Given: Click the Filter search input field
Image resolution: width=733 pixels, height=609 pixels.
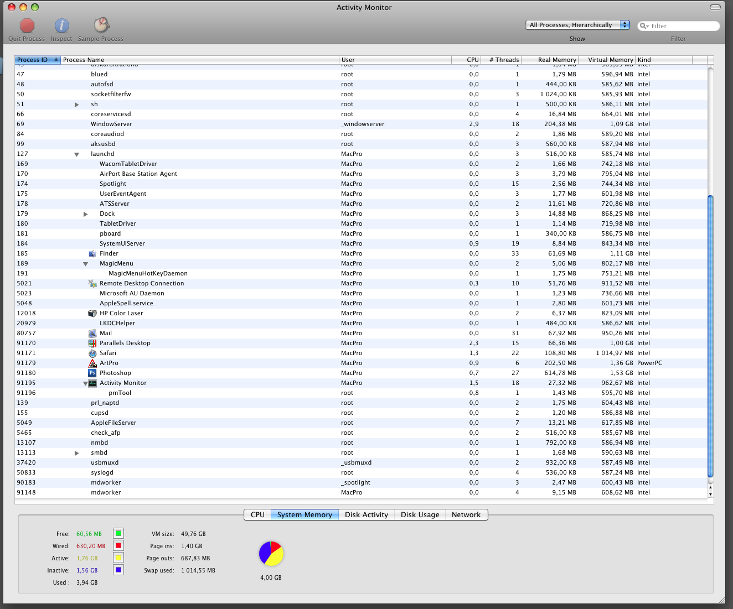Looking at the screenshot, I should (x=679, y=26).
